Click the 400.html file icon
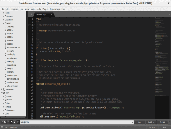The width and height of the screenshot is (171, 129). tap(6, 30)
